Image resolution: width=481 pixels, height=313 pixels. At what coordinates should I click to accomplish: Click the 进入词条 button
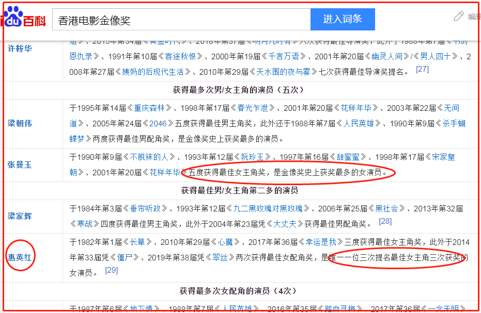click(x=343, y=19)
